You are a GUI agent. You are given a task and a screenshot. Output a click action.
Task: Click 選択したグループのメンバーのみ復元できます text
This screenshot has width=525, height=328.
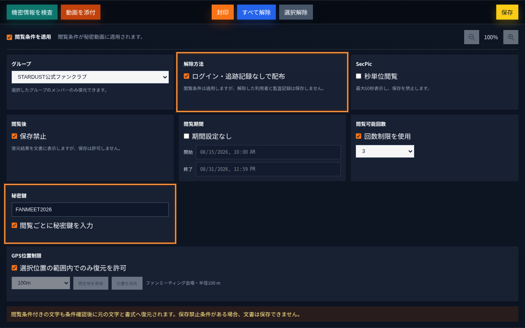pos(60,90)
